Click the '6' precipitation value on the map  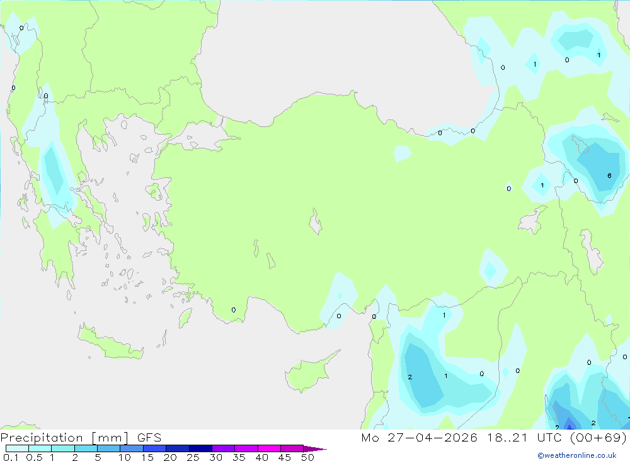click(609, 175)
